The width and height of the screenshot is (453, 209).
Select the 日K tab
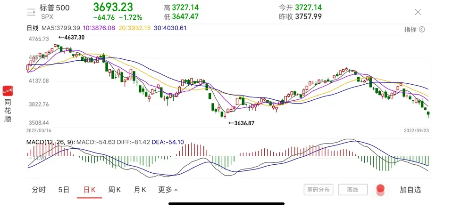pos(89,190)
